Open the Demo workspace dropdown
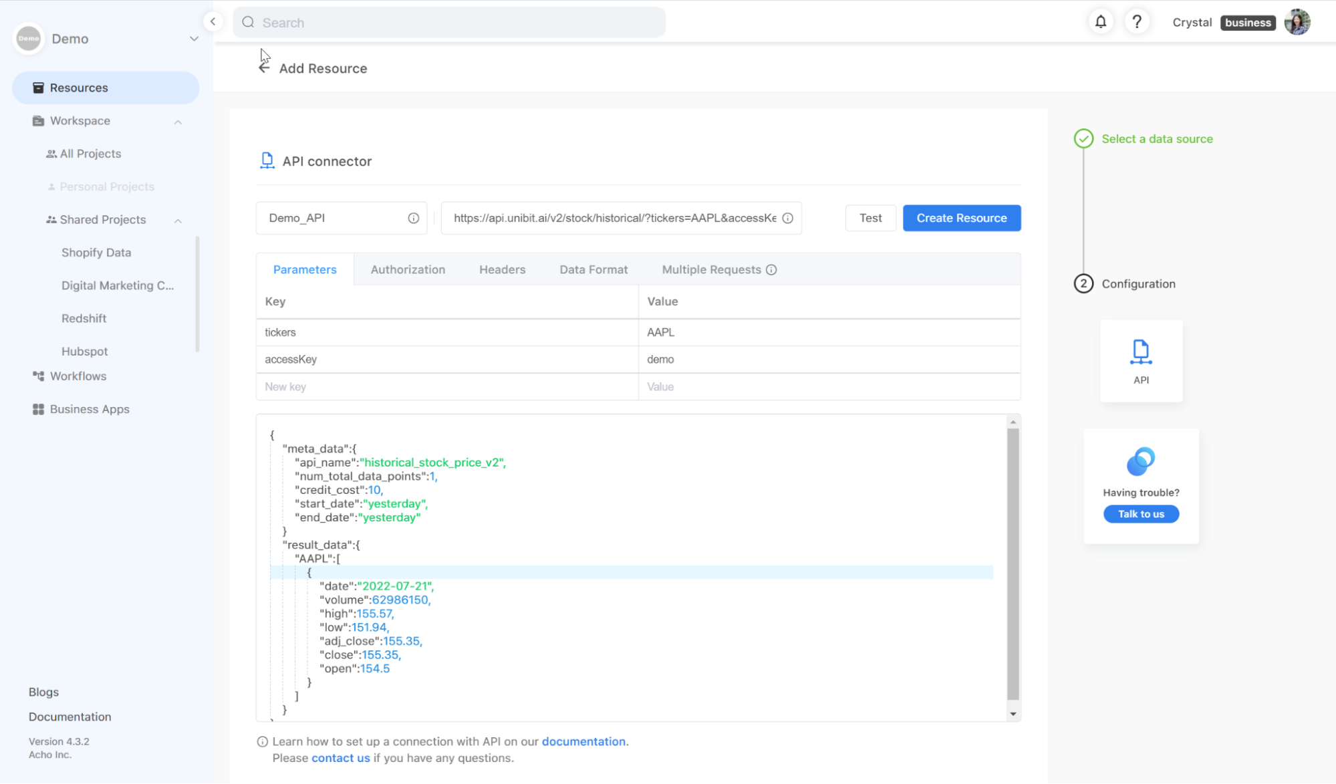Image resolution: width=1336 pixels, height=784 pixels. coord(194,39)
